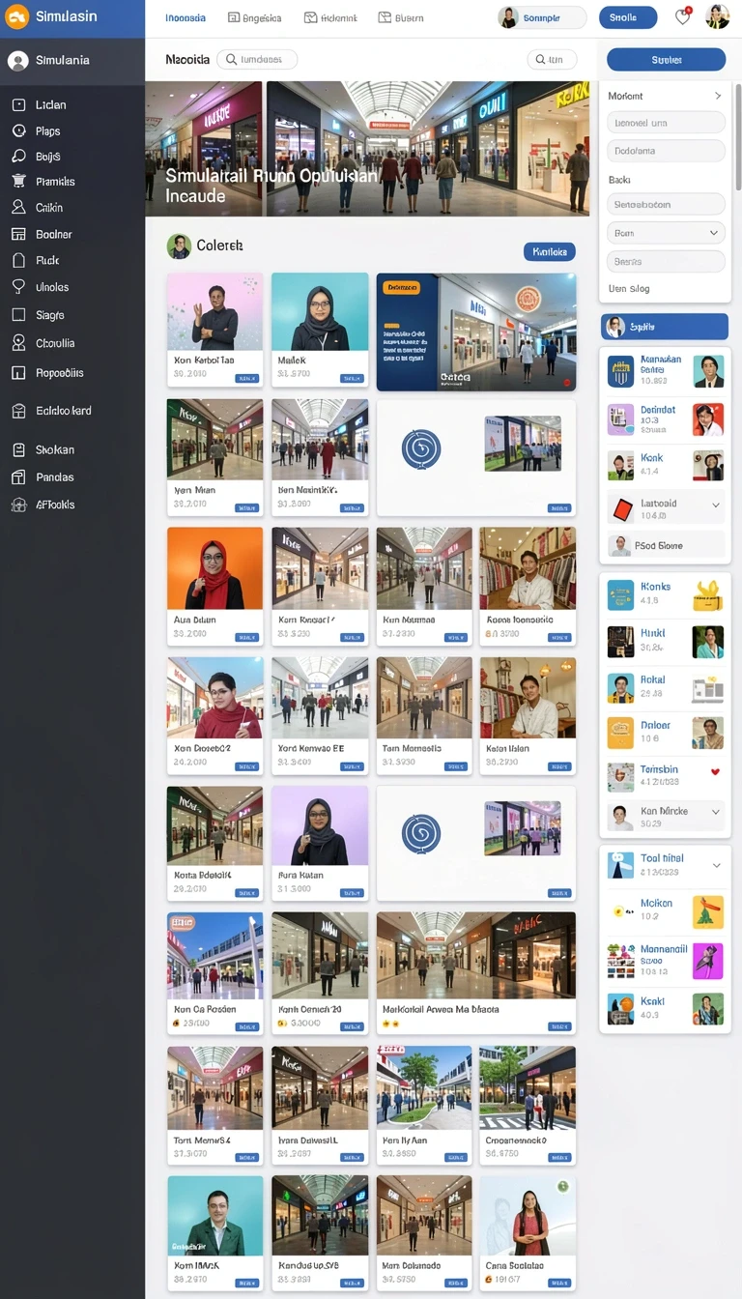Viewport: 742px width, 1299px height.
Task: Click the Kanleks button beside Colerek
Action: 550,251
